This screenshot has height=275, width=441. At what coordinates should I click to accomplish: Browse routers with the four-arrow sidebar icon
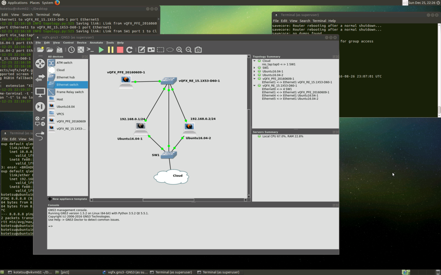click(x=40, y=64)
